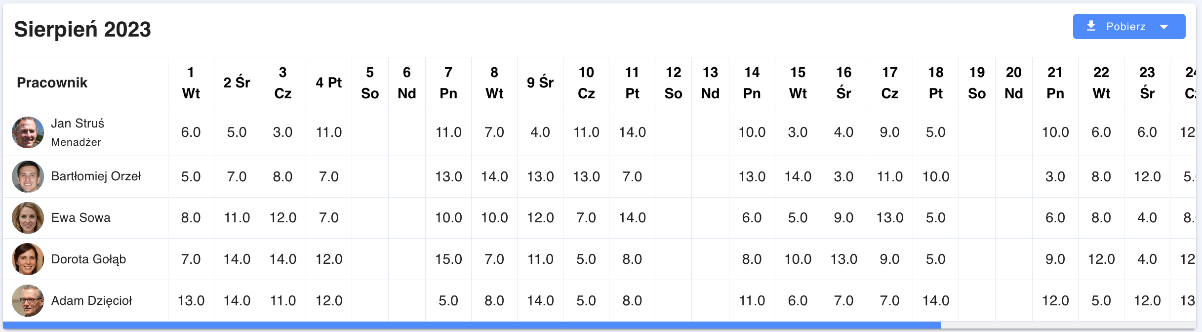Click Jan Struś hours on 11 Pt
The image size is (1202, 332).
(x=632, y=132)
